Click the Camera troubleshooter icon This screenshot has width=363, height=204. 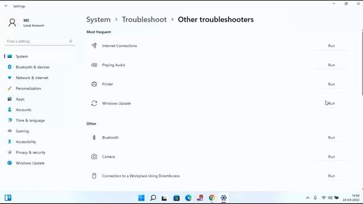pyautogui.click(x=94, y=156)
